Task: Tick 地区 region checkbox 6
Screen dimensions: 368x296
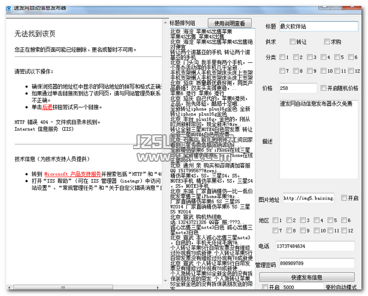Action: click(344, 220)
